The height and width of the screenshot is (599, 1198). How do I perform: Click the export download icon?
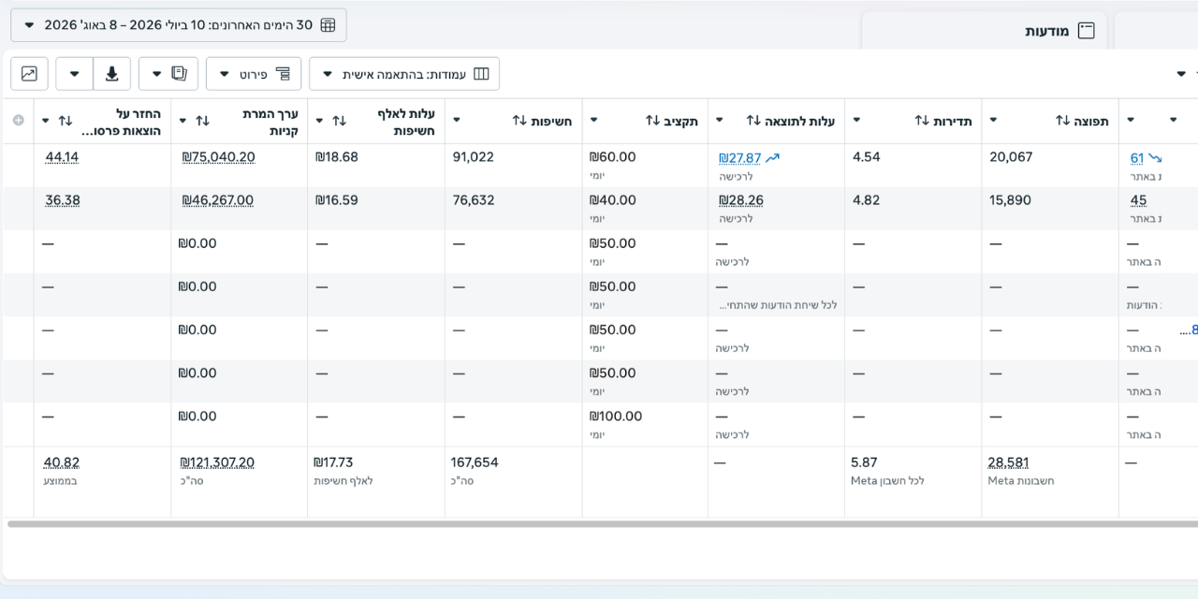[x=111, y=74]
